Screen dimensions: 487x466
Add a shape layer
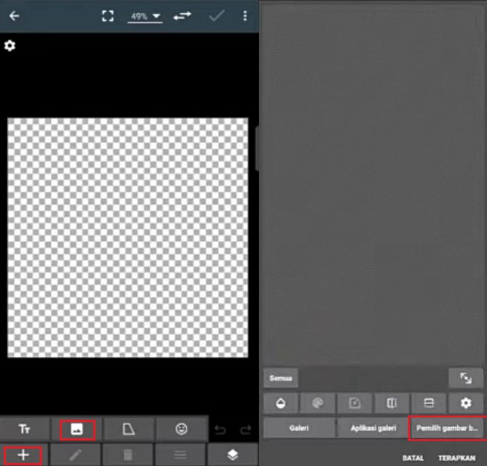click(x=129, y=429)
